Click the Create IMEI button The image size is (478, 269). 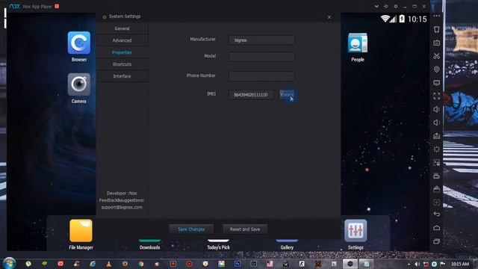(x=287, y=95)
